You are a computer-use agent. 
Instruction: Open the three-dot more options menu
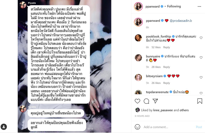(x=199, y=7)
